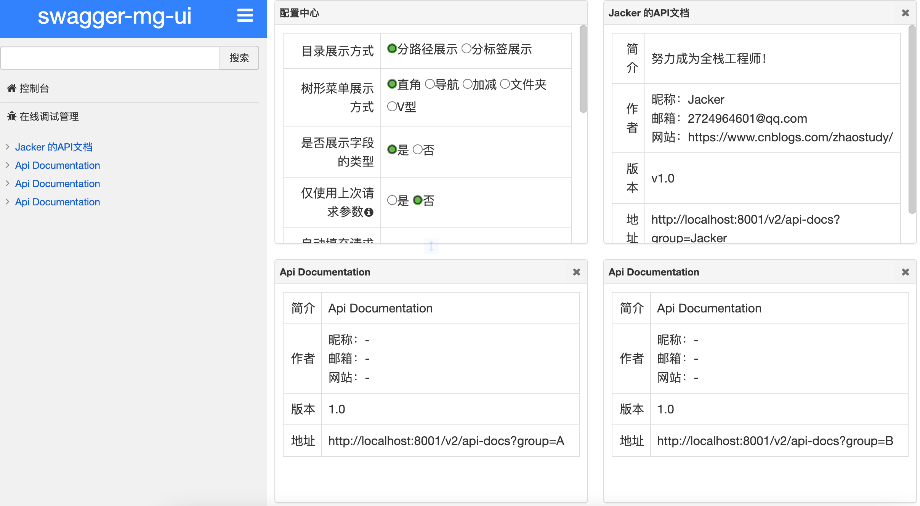This screenshot has width=920, height=506.
Task: Click the hamburger menu icon in header
Action: click(x=245, y=16)
